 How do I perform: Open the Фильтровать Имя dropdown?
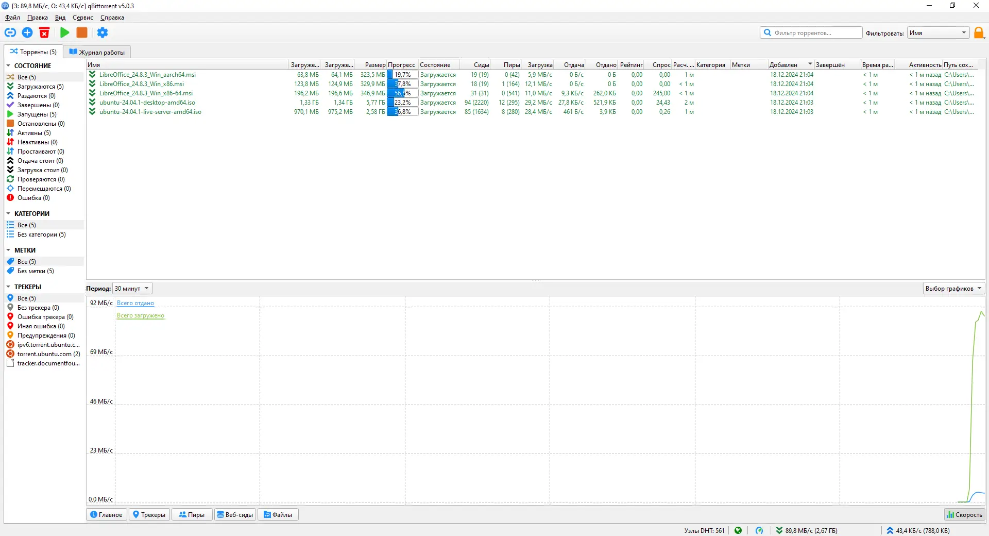[938, 33]
